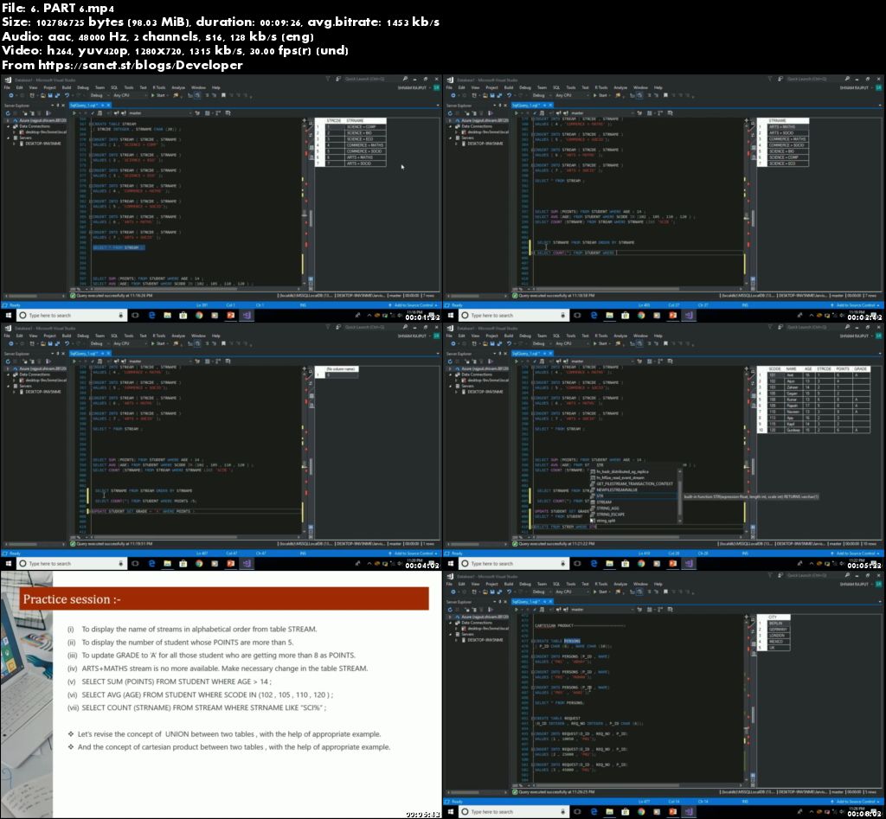Click Parse checkmark icon in 00:02:42 frame SQL toolbar

(535, 113)
